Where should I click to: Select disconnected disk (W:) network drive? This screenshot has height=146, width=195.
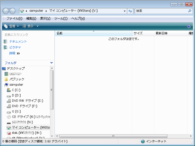[27, 133]
